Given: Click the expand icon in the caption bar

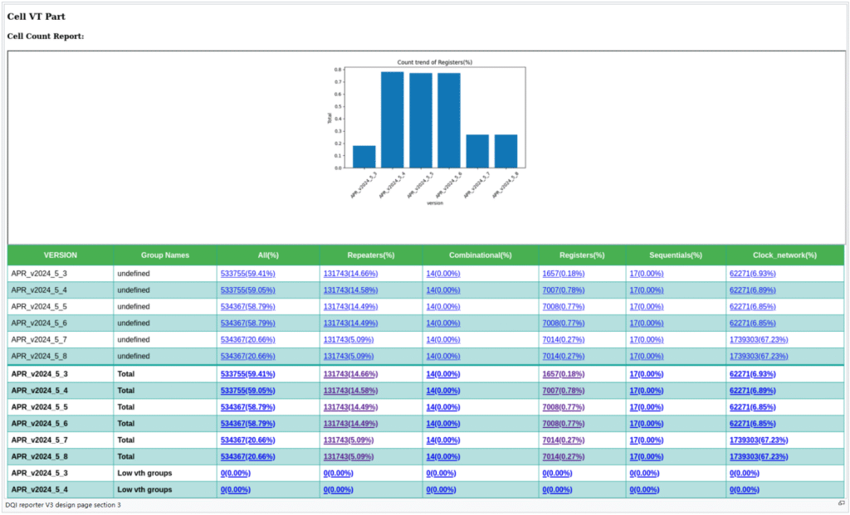Looking at the screenshot, I should [x=841, y=503].
